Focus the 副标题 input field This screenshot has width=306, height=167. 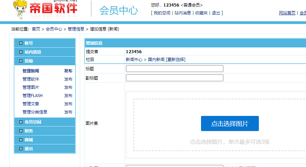175,78
